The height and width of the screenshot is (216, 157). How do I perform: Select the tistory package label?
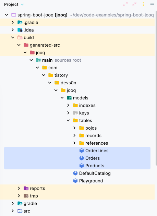pos(61,75)
